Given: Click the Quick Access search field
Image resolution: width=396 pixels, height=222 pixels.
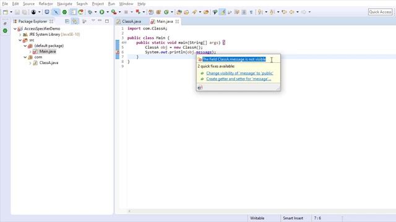Looking at the screenshot, I should click(x=380, y=12).
